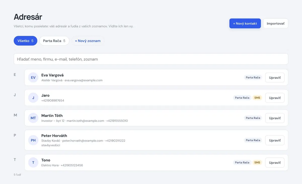Click Parta Rača tag on Tono's row

pyautogui.click(x=242, y=163)
